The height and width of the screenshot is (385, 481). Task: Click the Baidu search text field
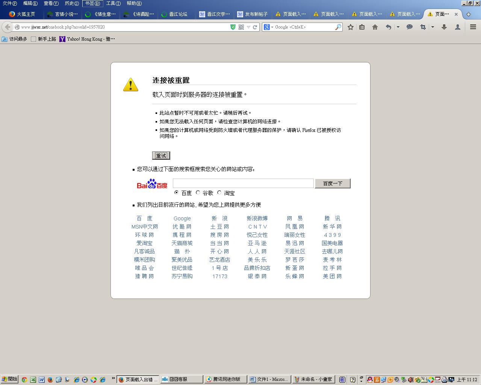pyautogui.click(x=243, y=183)
